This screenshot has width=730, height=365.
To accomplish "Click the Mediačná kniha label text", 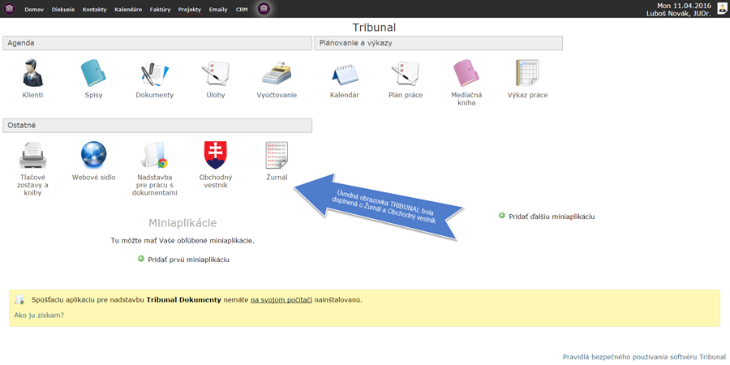I will 466,99.
